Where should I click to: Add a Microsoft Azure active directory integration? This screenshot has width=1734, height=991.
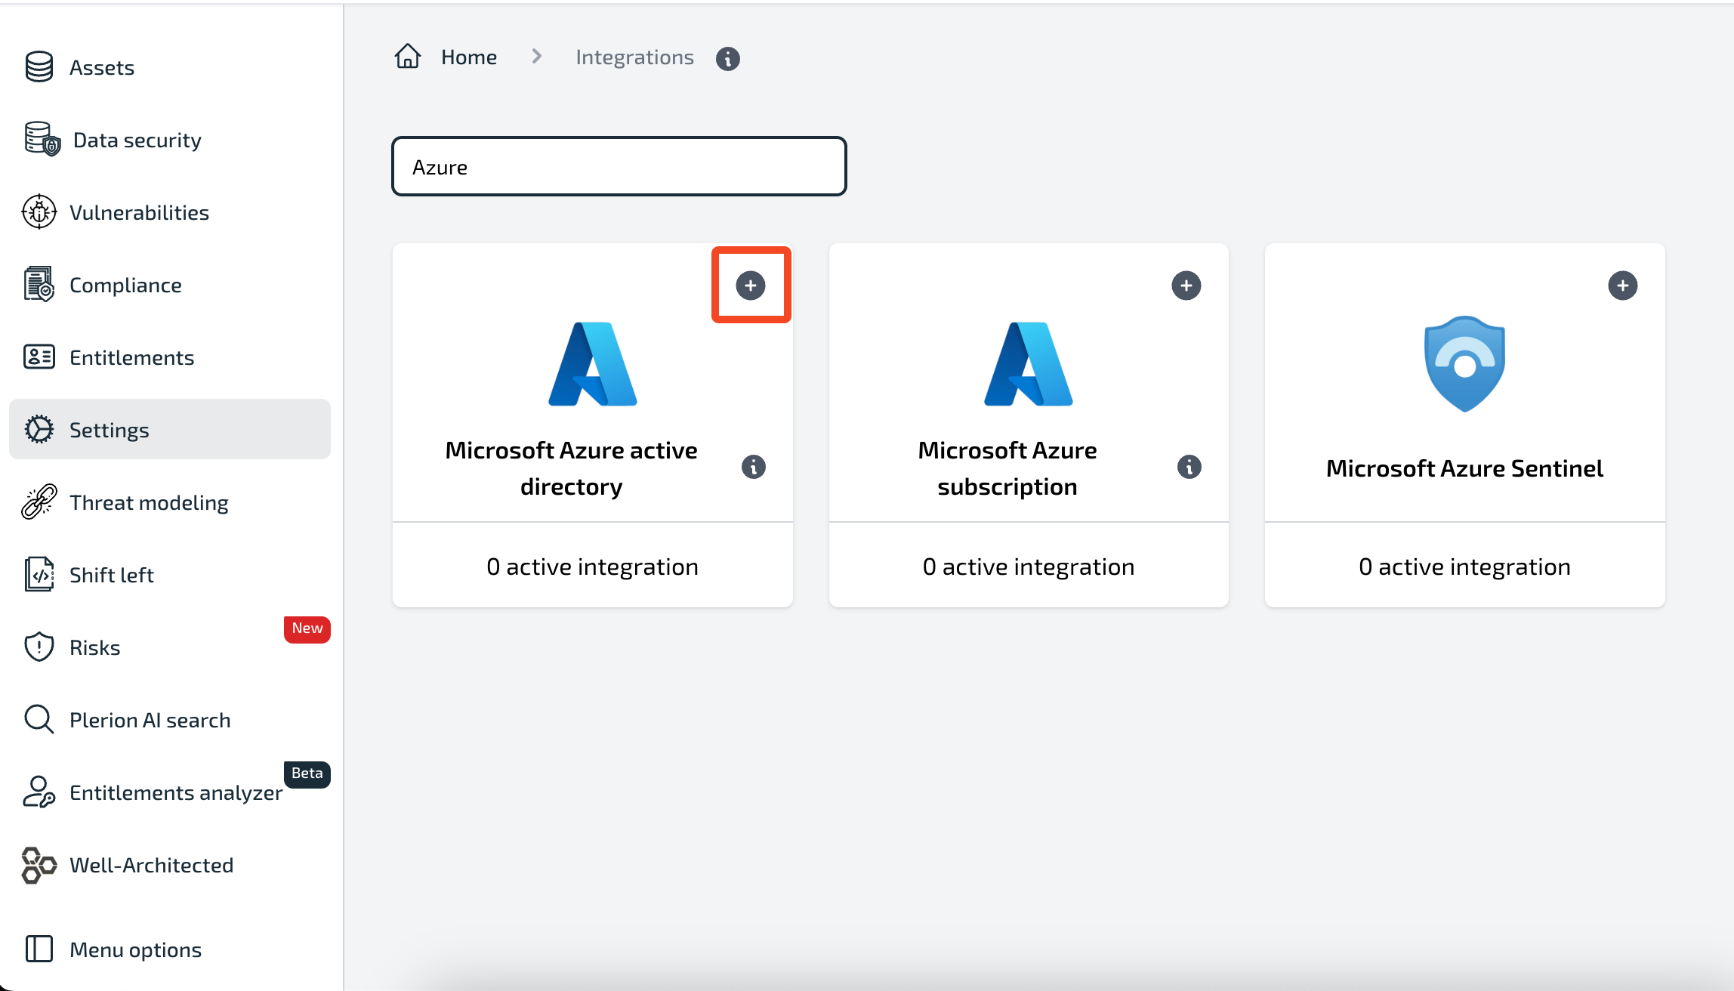[751, 286]
